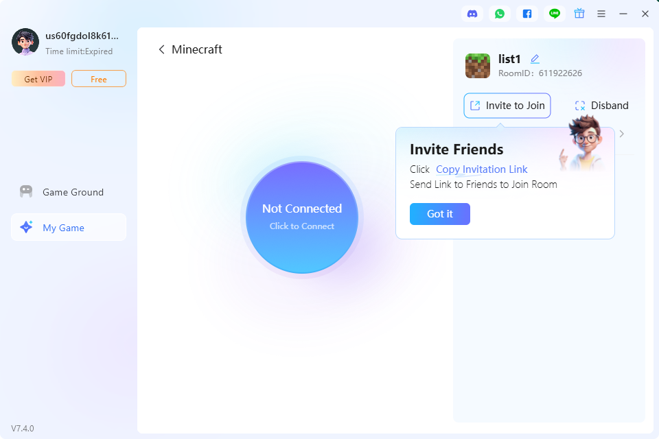This screenshot has height=439, width=659.
Task: Click Copy Invitation Link
Action: coord(481,169)
